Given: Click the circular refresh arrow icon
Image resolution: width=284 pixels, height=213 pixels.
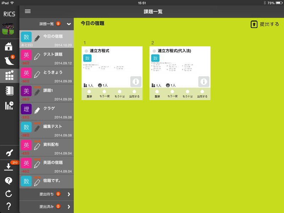Looking at the screenshot, I should pos(10,193).
